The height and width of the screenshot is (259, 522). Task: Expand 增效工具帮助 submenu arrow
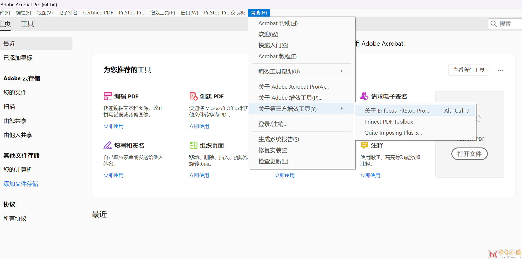pyautogui.click(x=342, y=71)
